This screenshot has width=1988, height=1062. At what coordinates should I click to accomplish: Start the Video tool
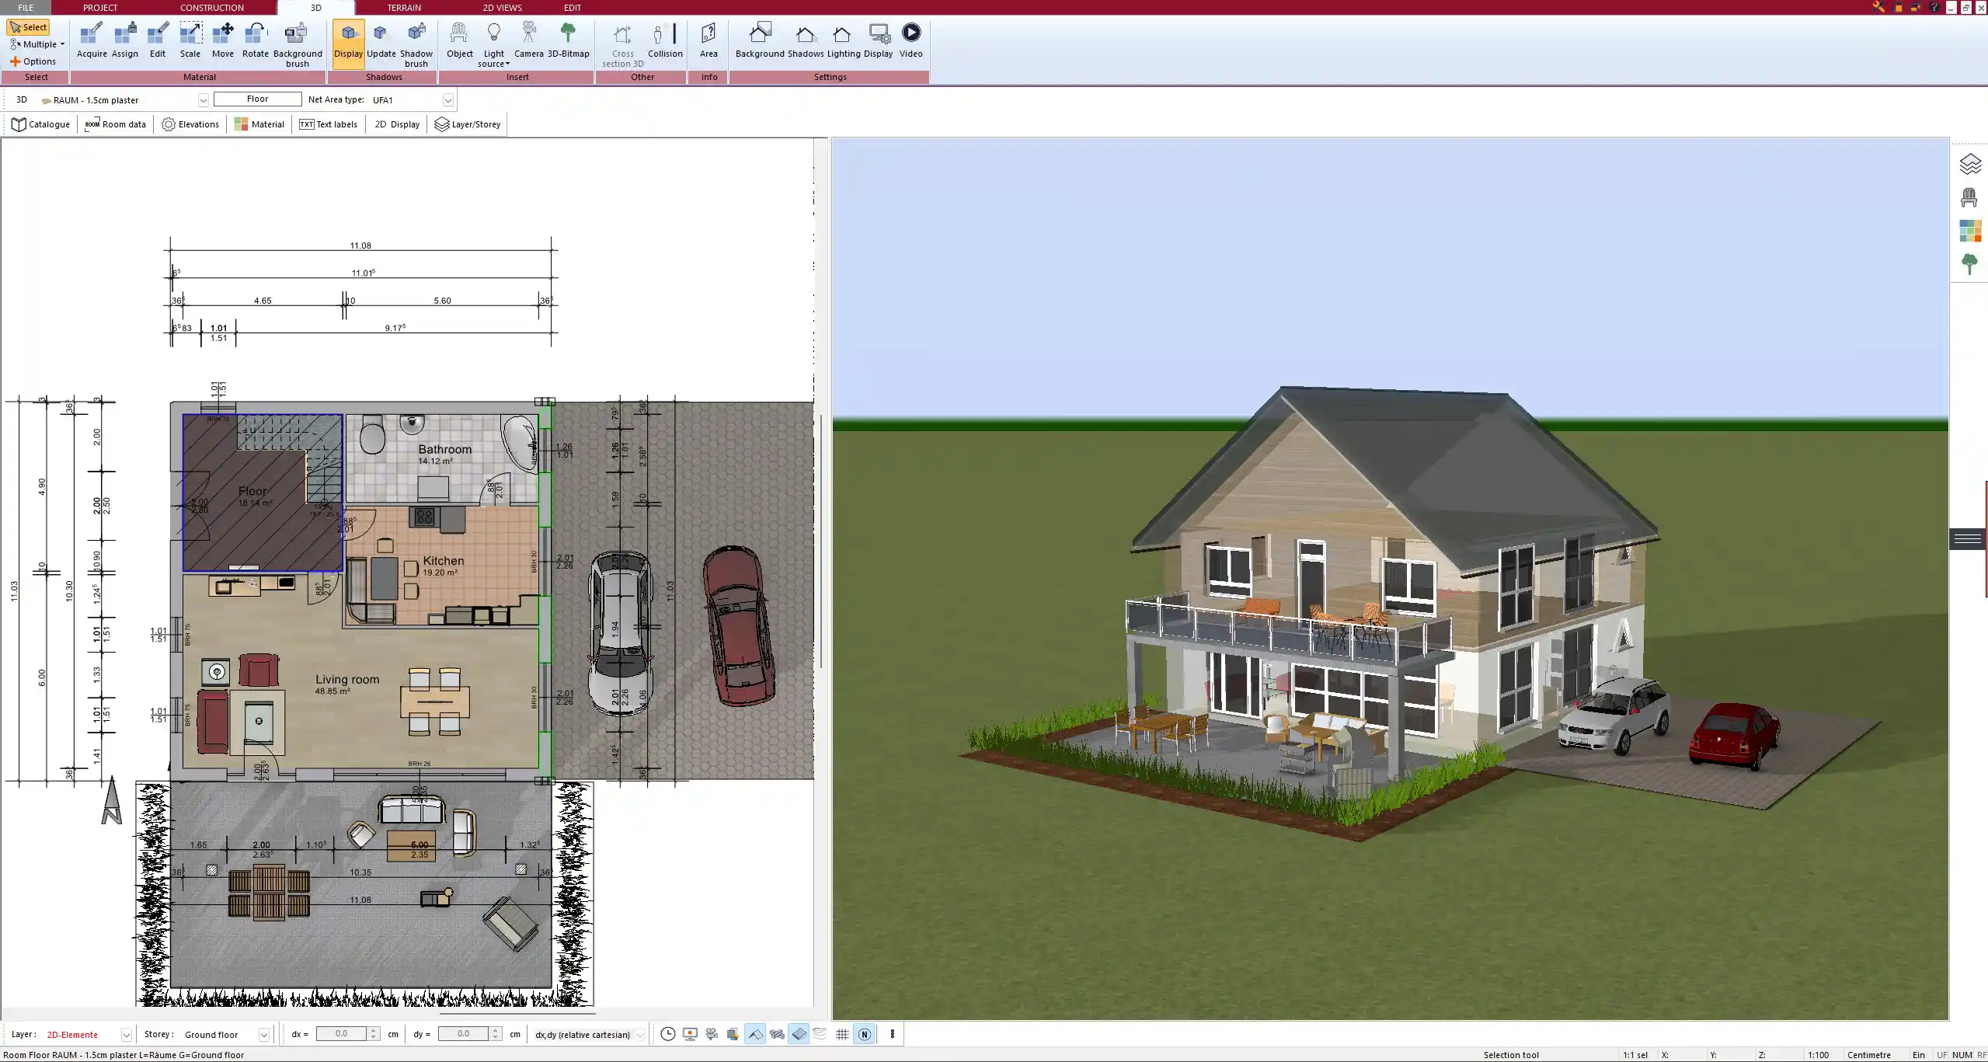click(910, 41)
